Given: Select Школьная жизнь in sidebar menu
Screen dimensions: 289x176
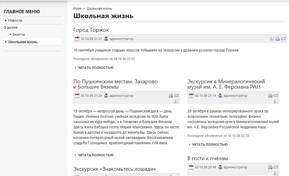Looking at the screenshot, I should pos(23,42).
